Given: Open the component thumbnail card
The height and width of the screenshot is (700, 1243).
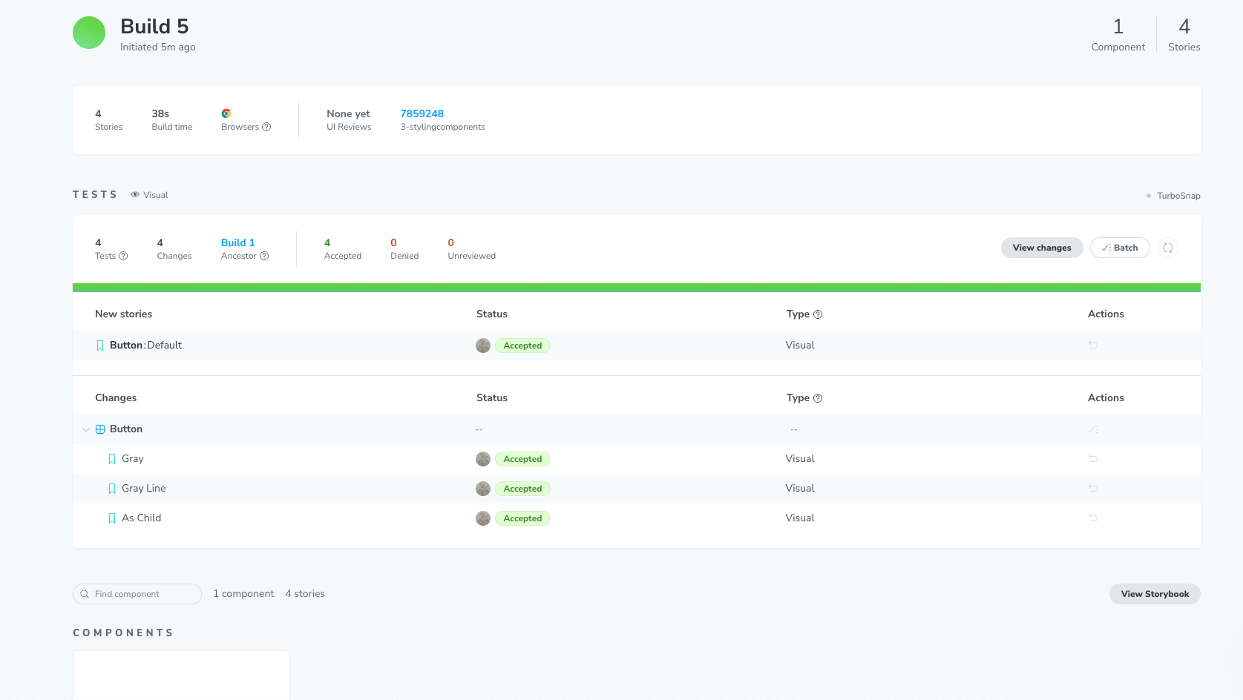Looking at the screenshot, I should 181,676.
